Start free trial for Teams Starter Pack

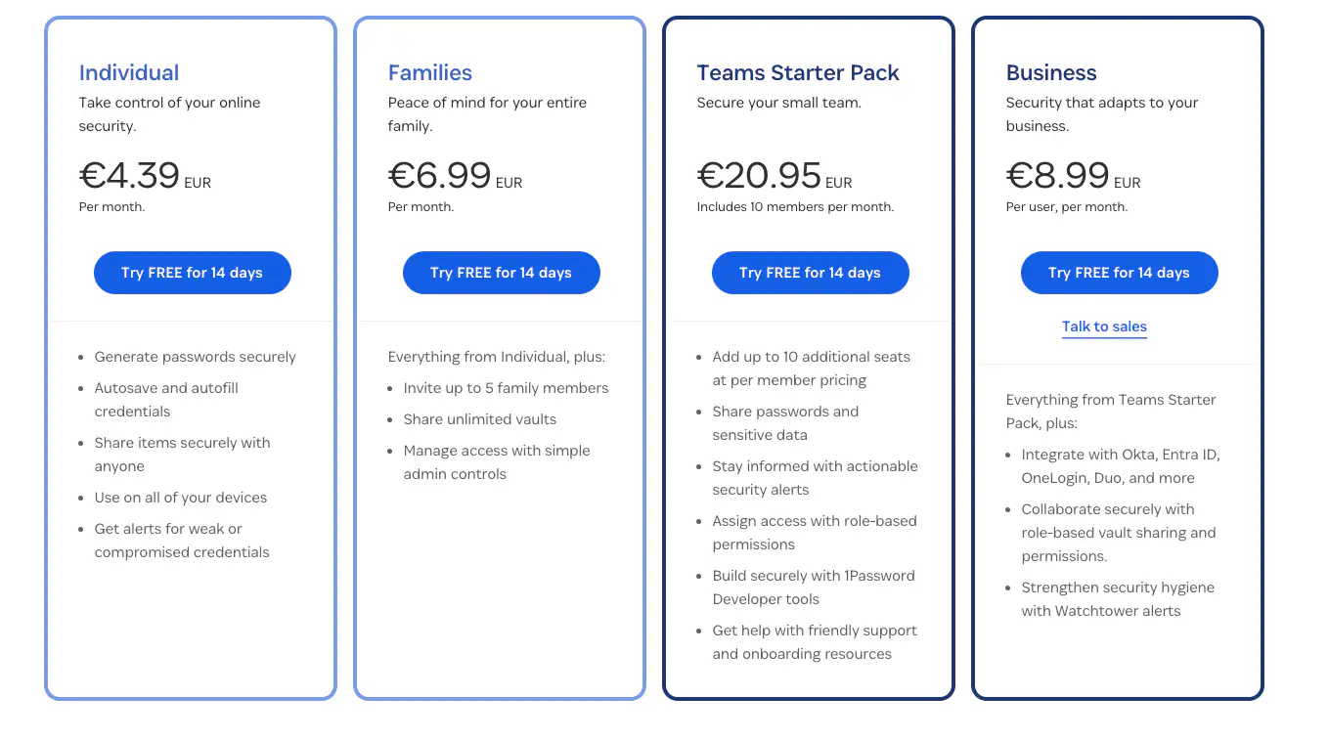click(x=810, y=273)
